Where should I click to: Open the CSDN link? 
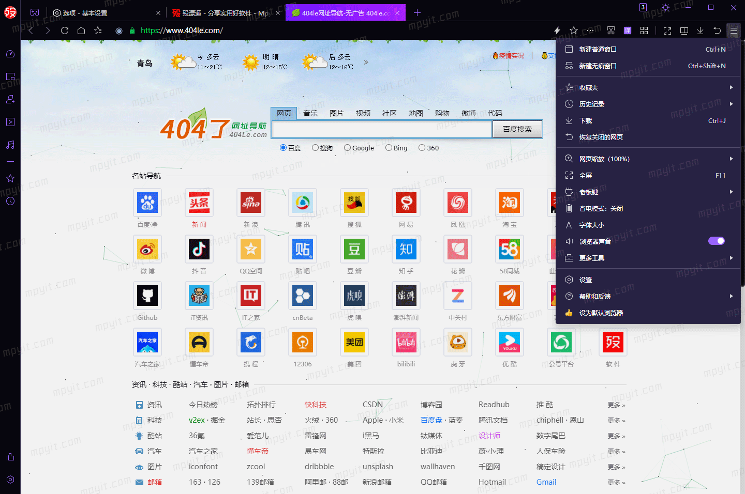pos(373,405)
